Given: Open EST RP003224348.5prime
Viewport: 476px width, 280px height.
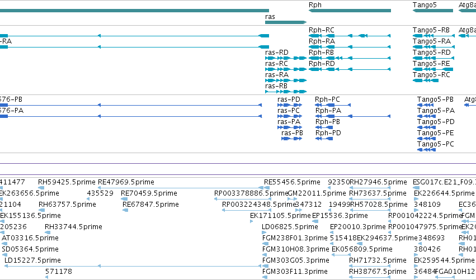Looking at the screenshot, I should 258,205.
